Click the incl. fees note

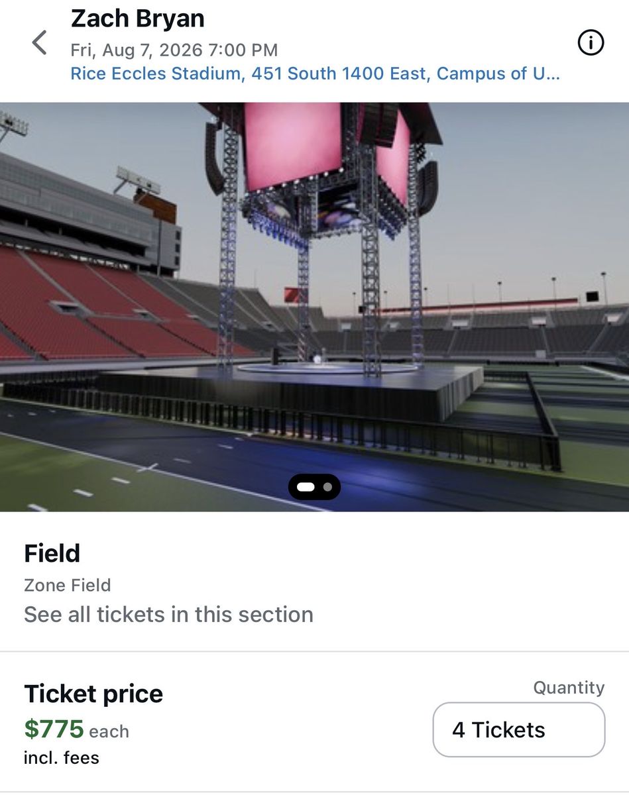click(x=61, y=757)
